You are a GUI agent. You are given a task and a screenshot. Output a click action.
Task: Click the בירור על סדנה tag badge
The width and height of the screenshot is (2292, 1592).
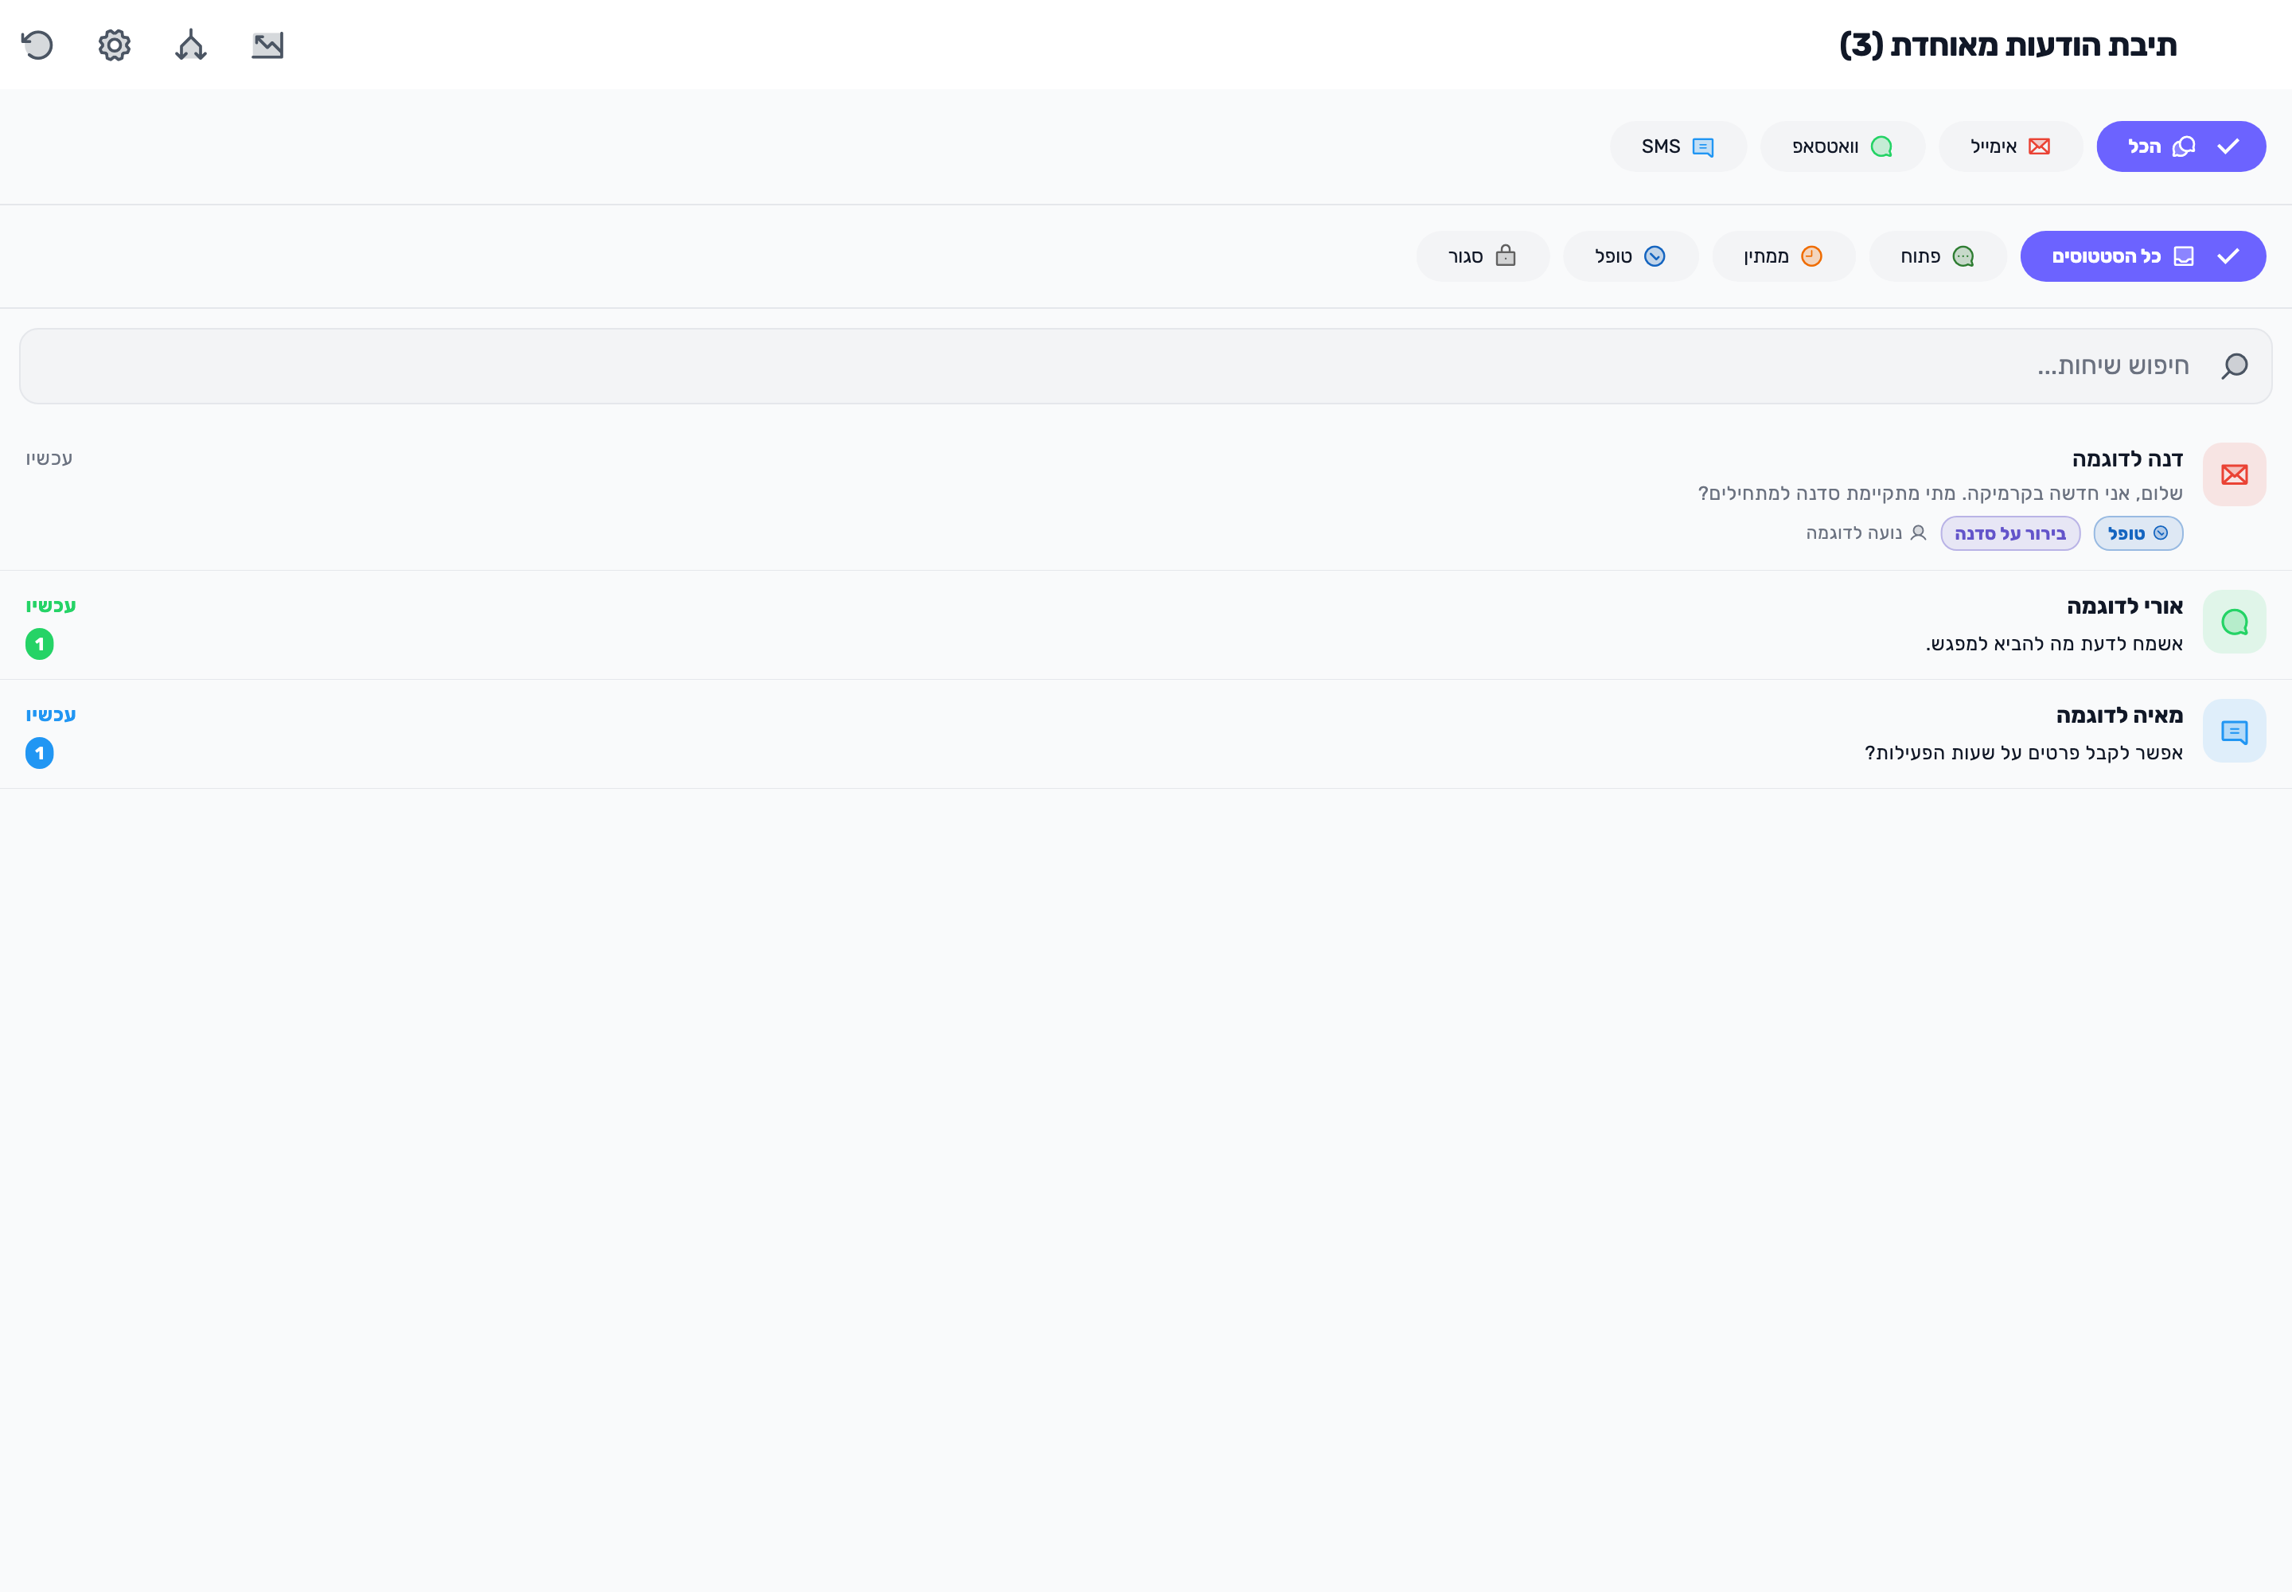point(2009,533)
